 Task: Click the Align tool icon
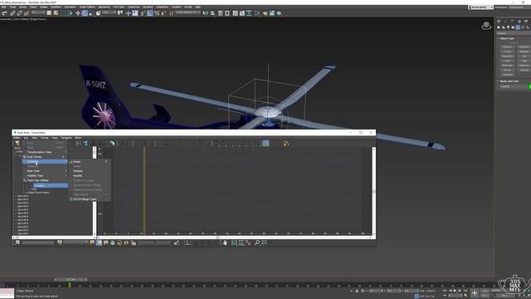[212, 13]
